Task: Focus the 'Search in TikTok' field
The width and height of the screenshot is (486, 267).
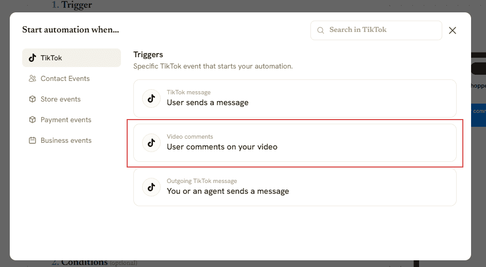Action: tap(376, 30)
